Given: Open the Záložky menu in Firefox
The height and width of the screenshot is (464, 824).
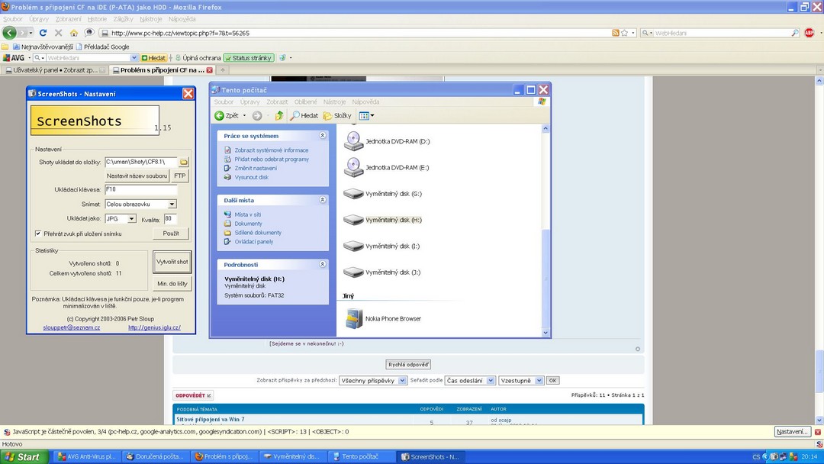Looking at the screenshot, I should (122, 18).
